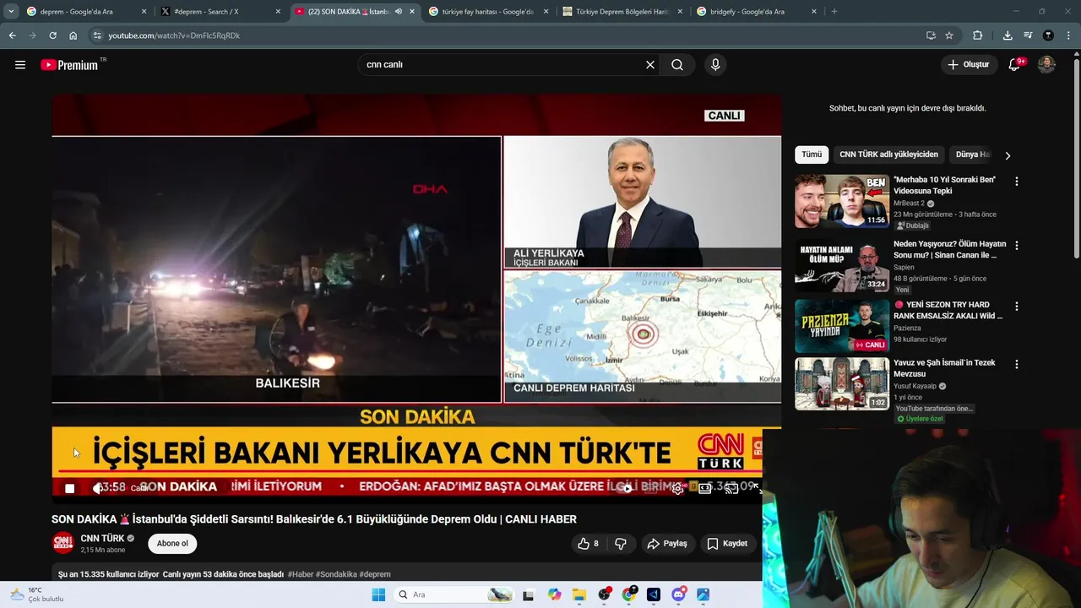Expand Chrome tab search dropdown
This screenshot has height=608, width=1081.
pyautogui.click(x=11, y=12)
